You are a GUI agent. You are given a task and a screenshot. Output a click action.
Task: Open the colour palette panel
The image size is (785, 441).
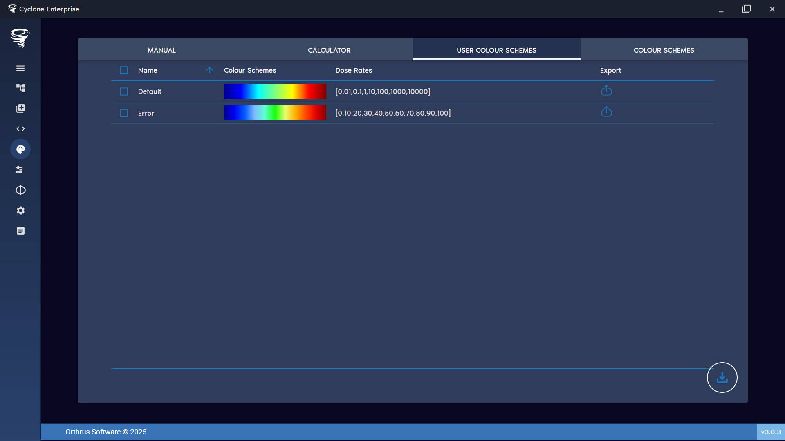tap(20, 149)
